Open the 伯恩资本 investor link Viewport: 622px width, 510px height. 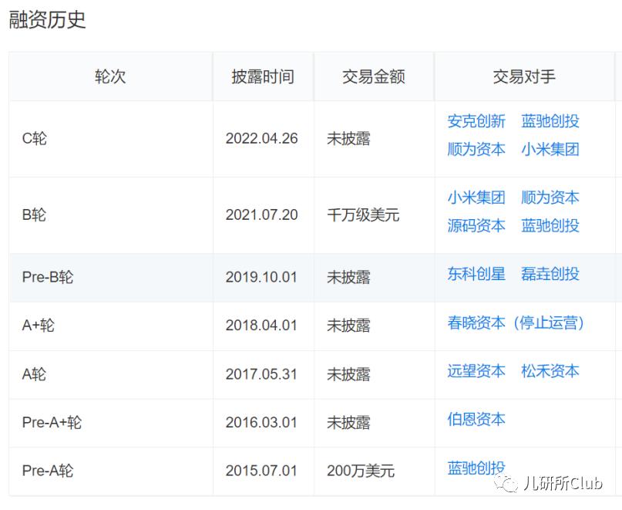476,420
